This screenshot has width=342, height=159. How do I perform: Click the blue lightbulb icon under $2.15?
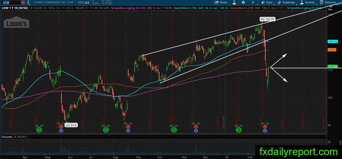128,131
